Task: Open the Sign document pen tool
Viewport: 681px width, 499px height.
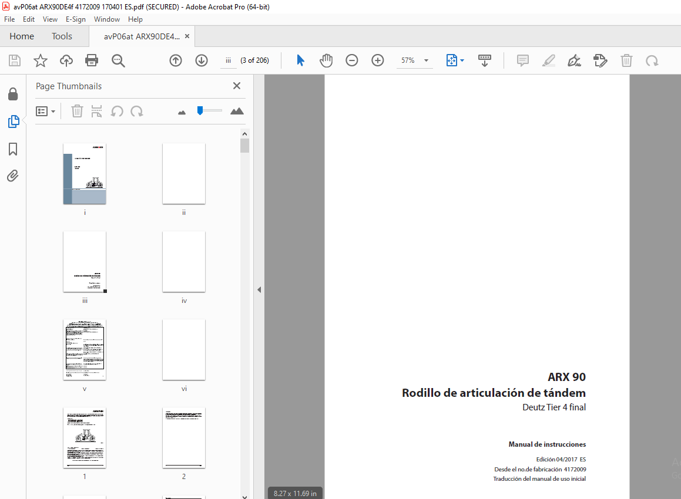Action: coord(574,60)
